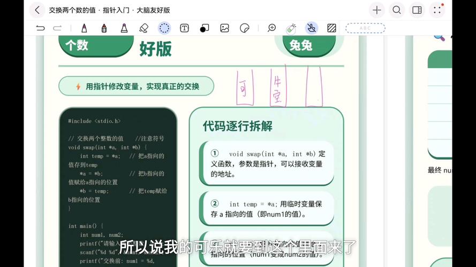Go back with the left chevron button
The width and height of the screenshot is (476, 267).
(x=37, y=10)
